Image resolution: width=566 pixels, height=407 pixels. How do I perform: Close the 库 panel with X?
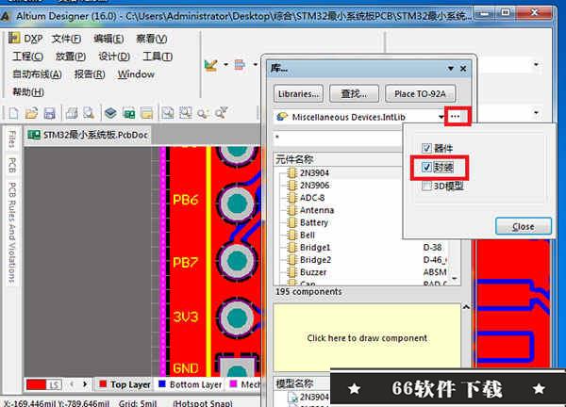[x=463, y=68]
